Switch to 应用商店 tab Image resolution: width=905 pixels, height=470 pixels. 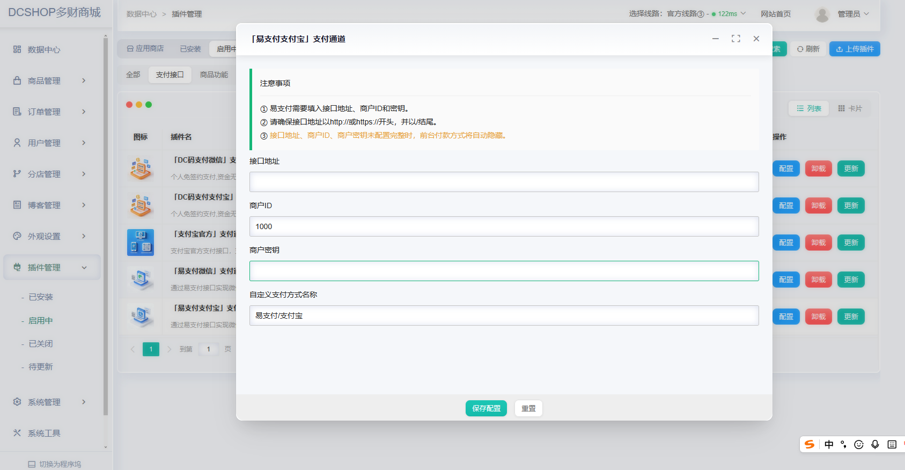(145, 49)
